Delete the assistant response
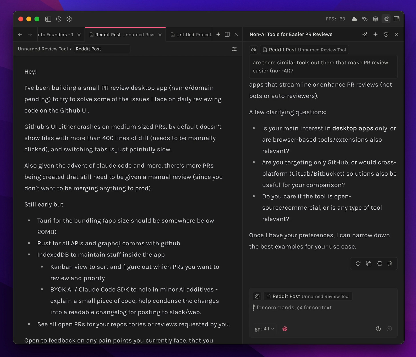The width and height of the screenshot is (416, 357). tap(390, 264)
